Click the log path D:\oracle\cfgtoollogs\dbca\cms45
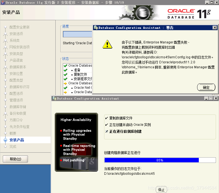 click(x=129, y=174)
